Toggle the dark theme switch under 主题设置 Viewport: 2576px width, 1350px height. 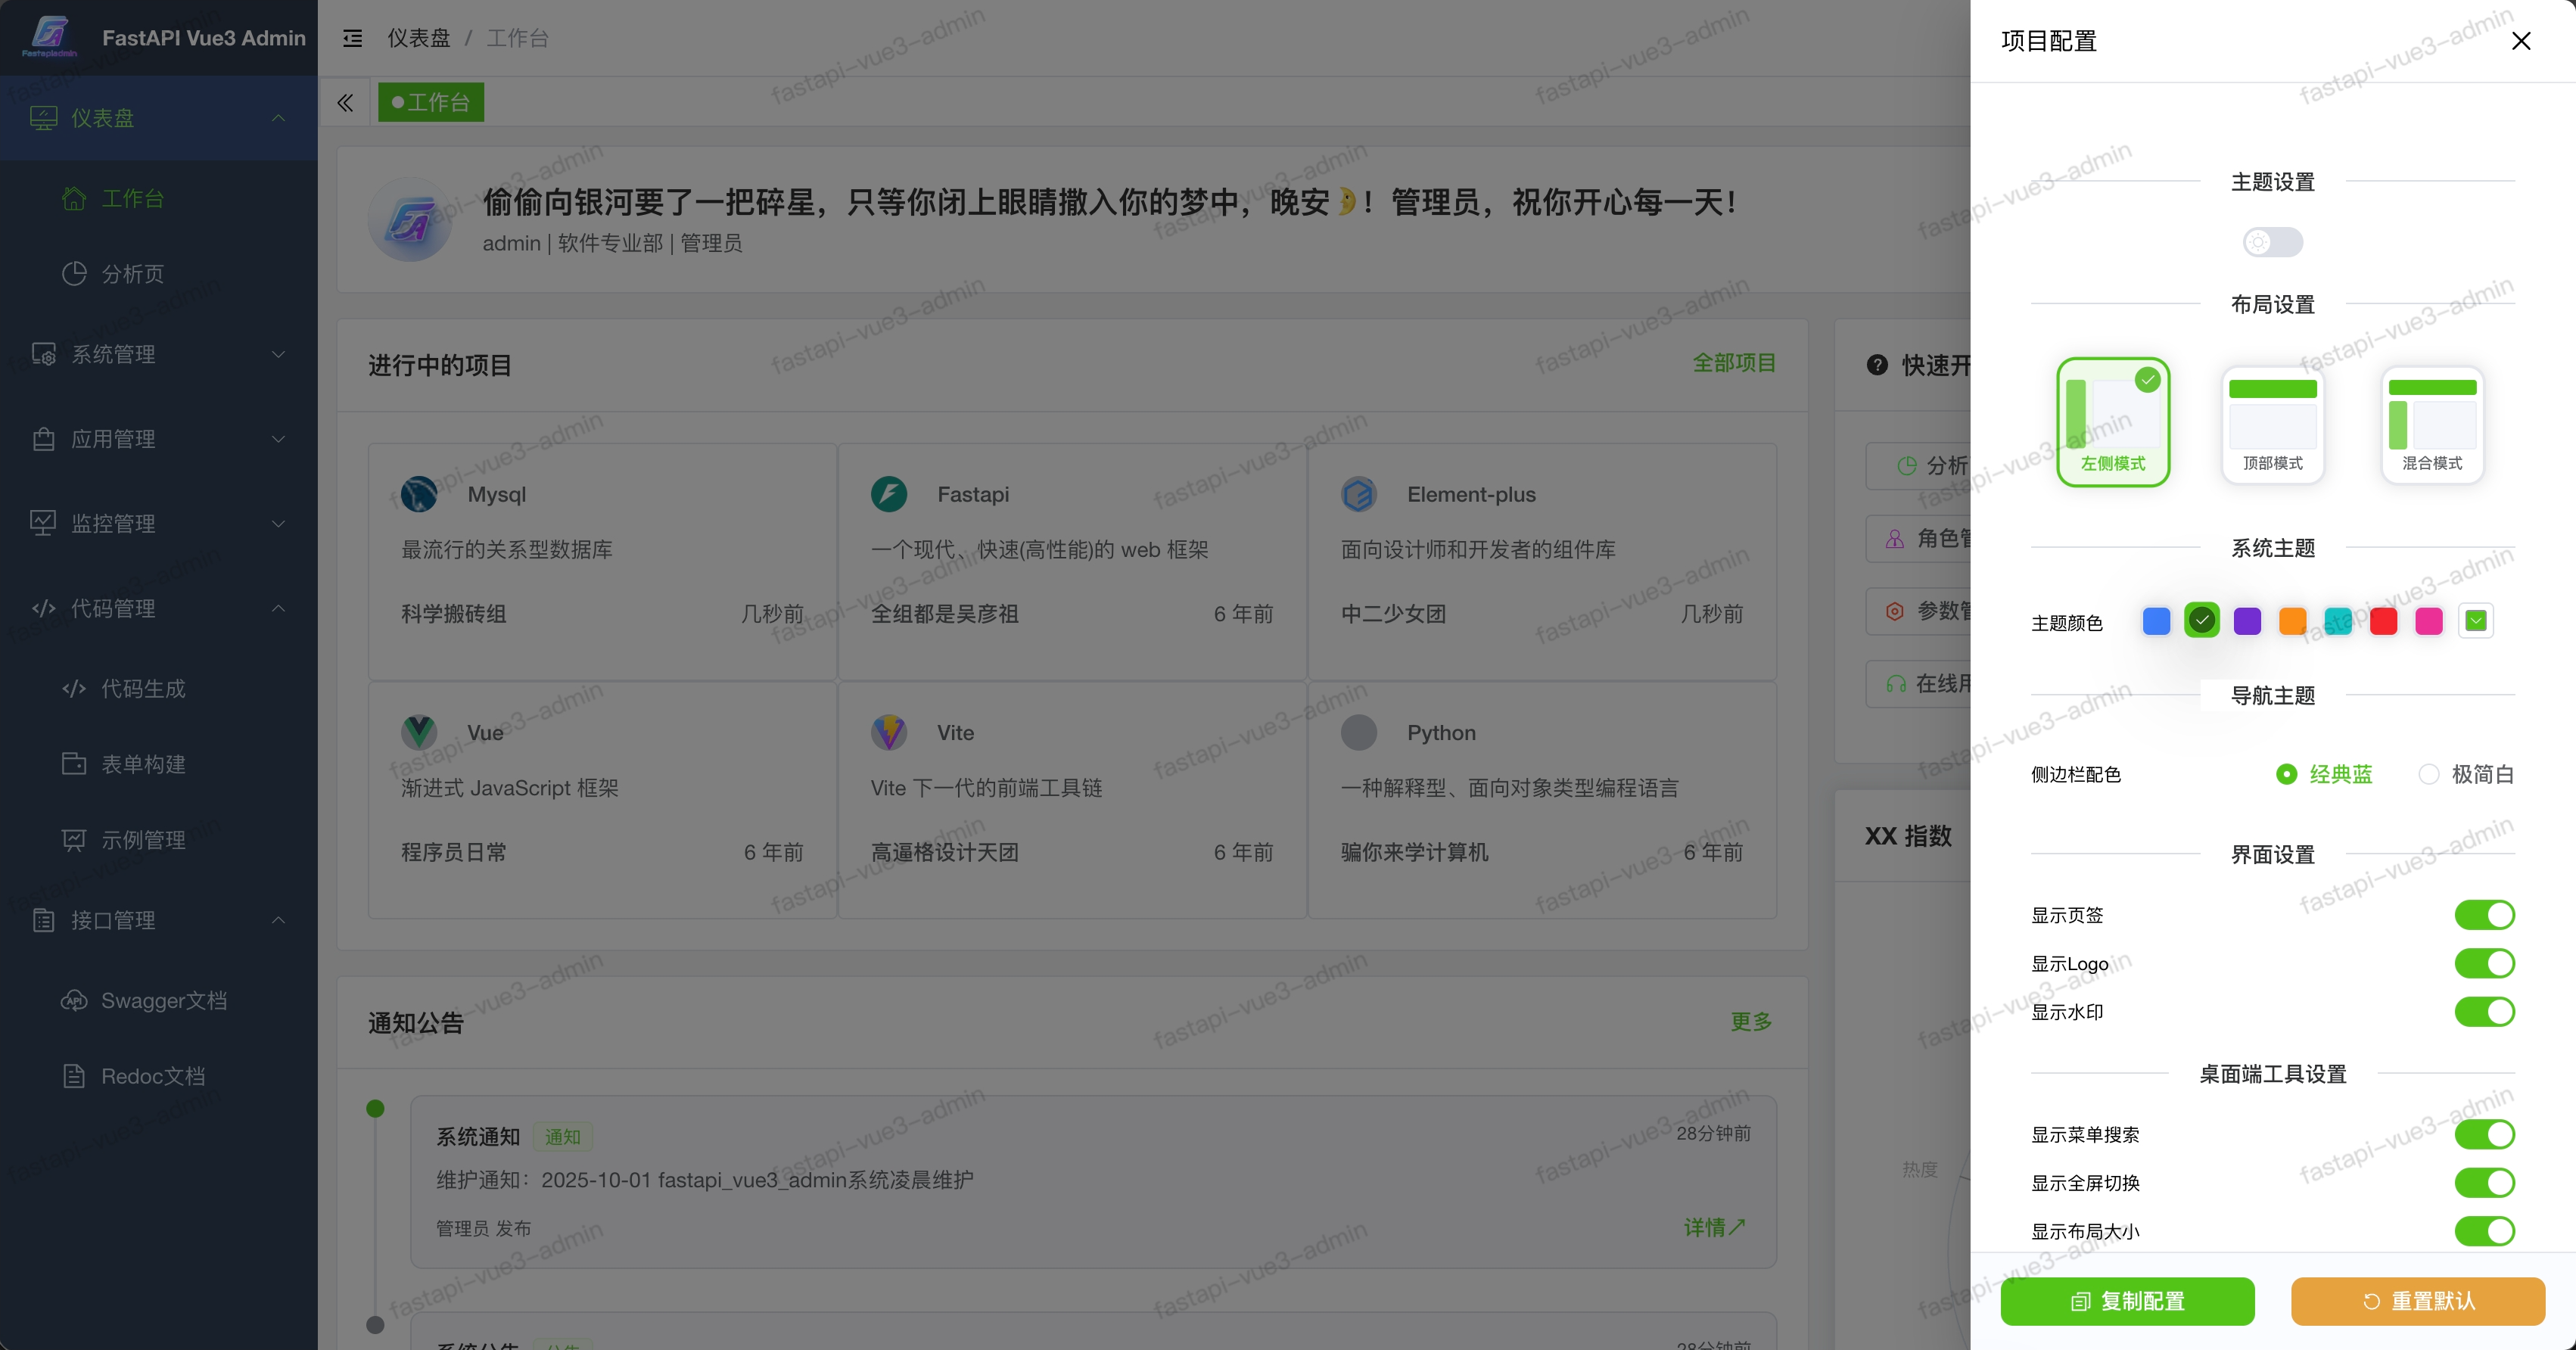[2272, 242]
